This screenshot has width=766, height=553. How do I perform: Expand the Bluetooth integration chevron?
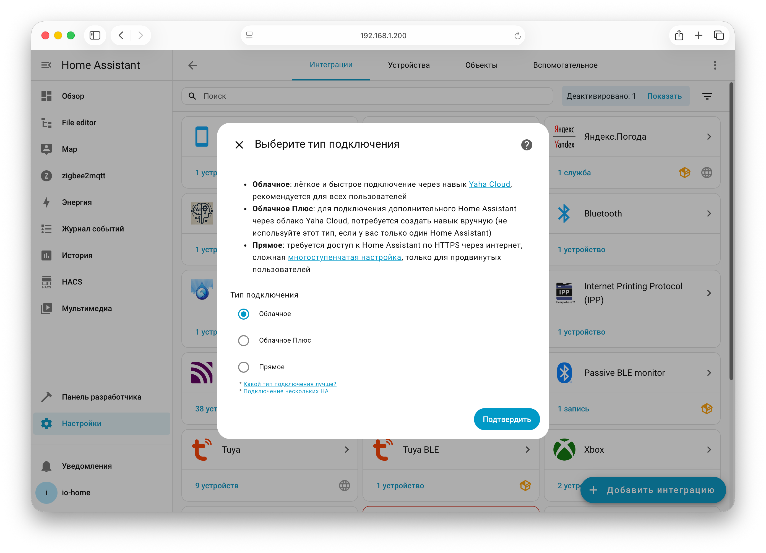coord(708,213)
